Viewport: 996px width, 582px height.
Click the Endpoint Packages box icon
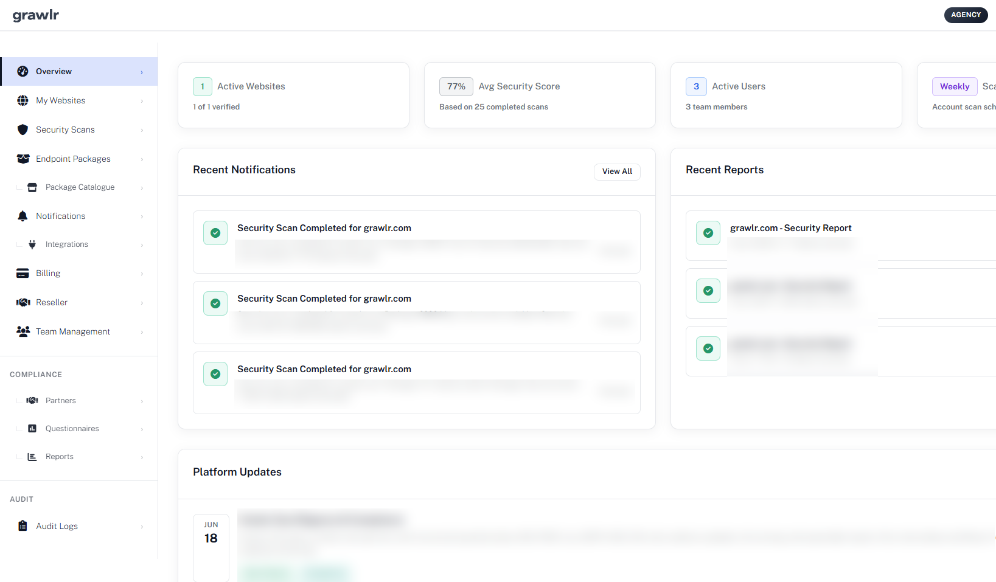tap(23, 159)
